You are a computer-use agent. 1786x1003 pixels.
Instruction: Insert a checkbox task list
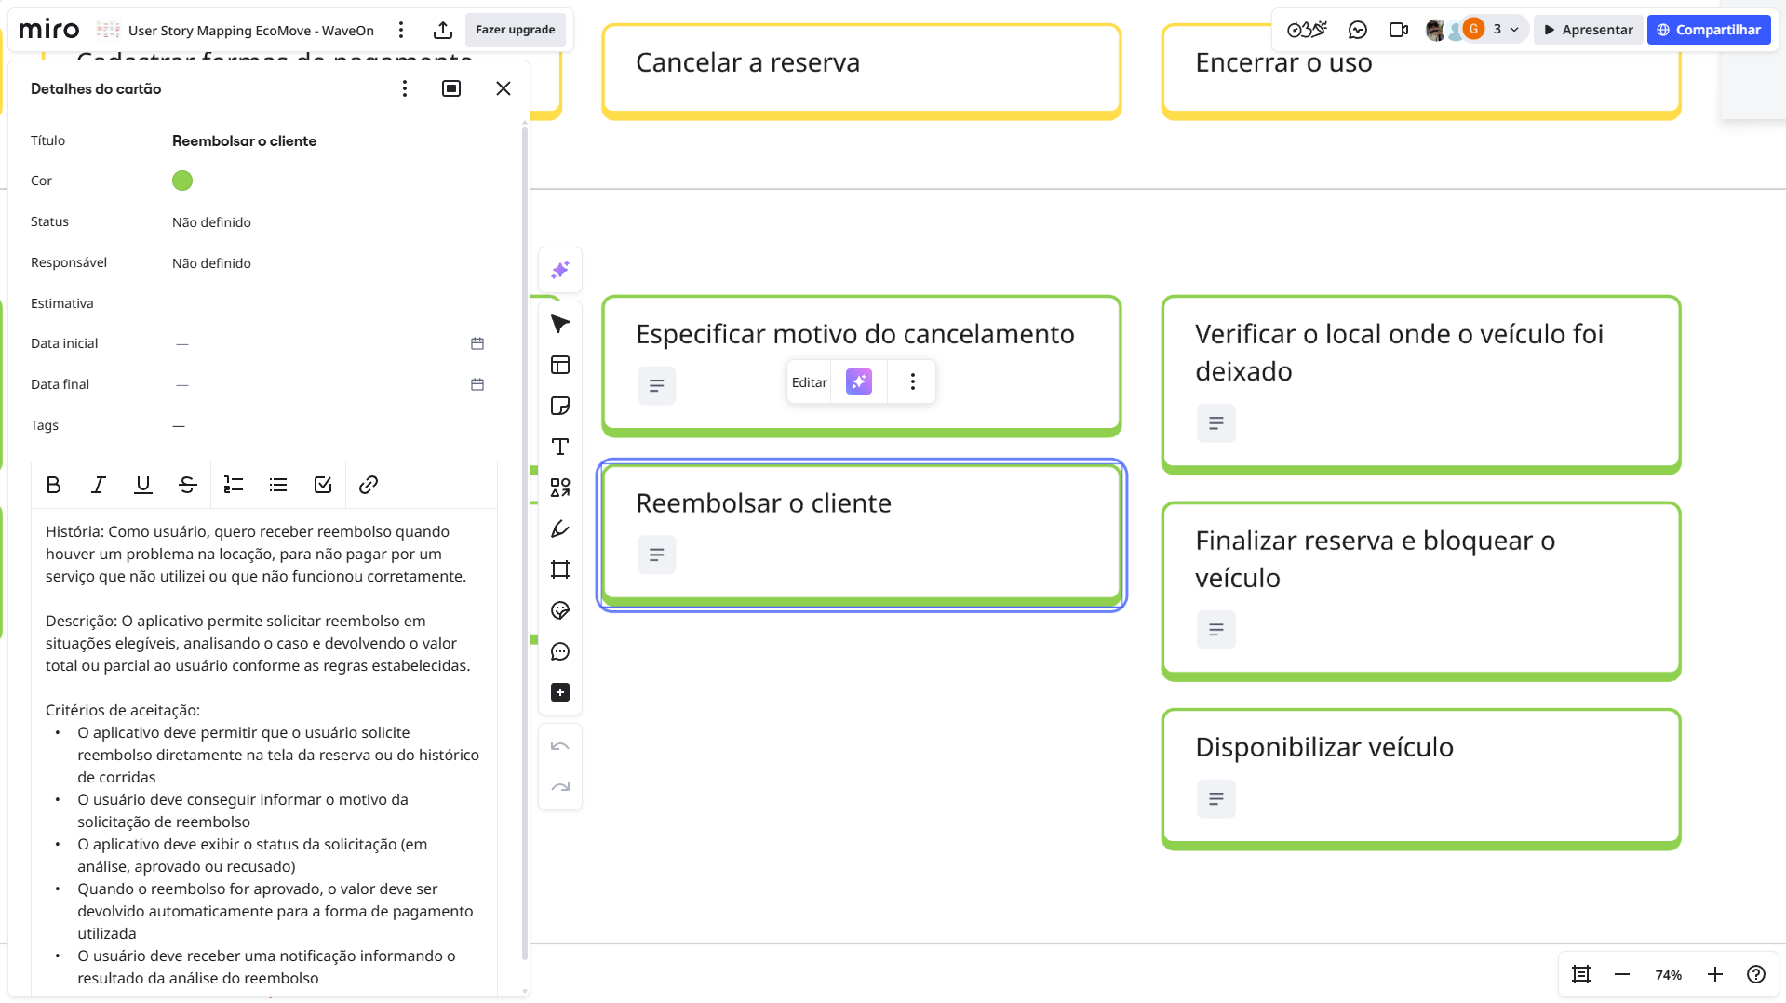323,485
